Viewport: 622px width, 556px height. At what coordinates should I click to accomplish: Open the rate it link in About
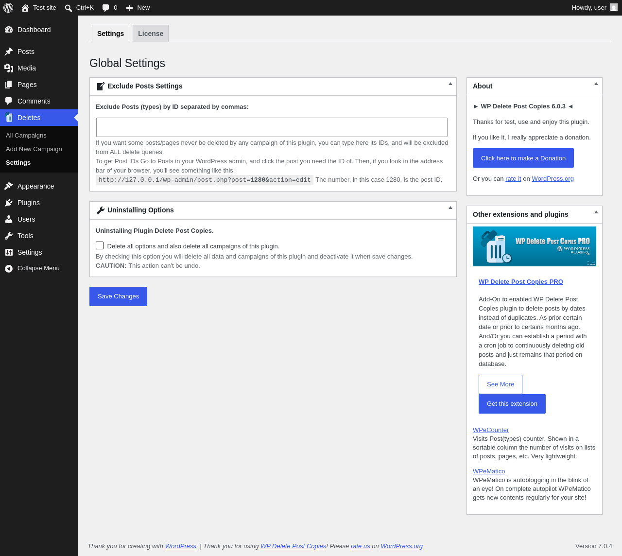513,179
